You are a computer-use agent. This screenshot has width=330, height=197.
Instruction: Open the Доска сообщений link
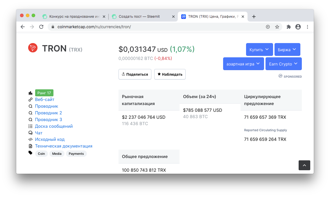[54, 126]
